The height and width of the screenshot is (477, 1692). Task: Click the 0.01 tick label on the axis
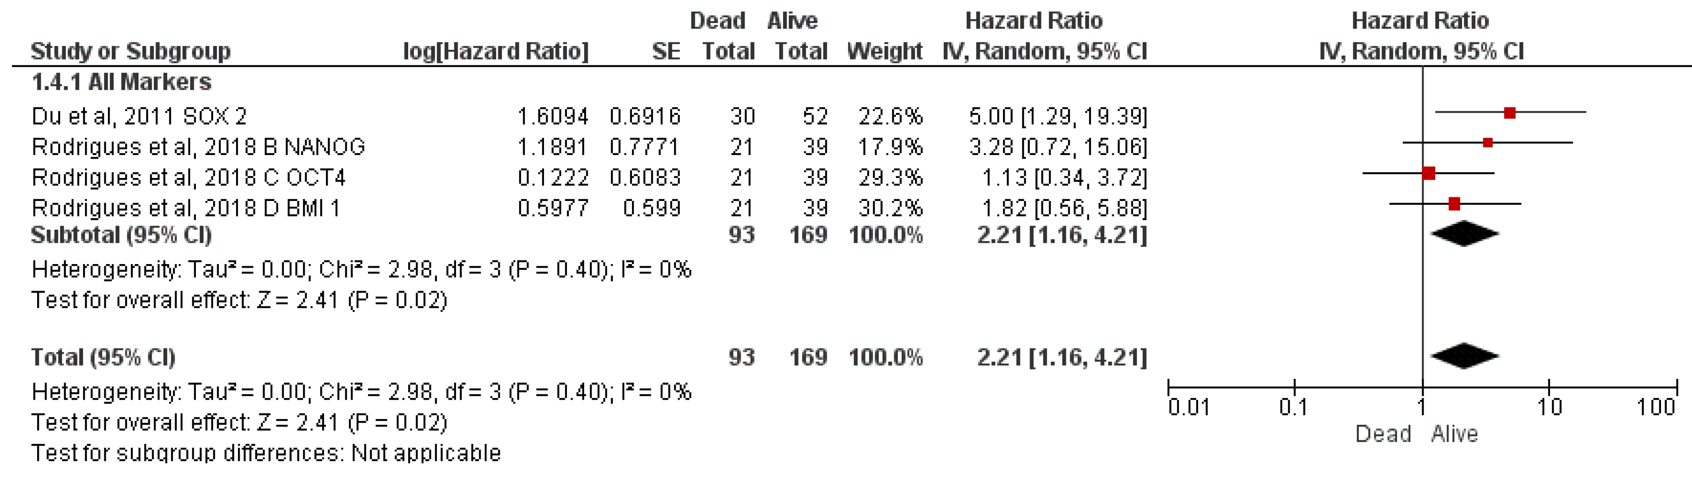click(1188, 408)
